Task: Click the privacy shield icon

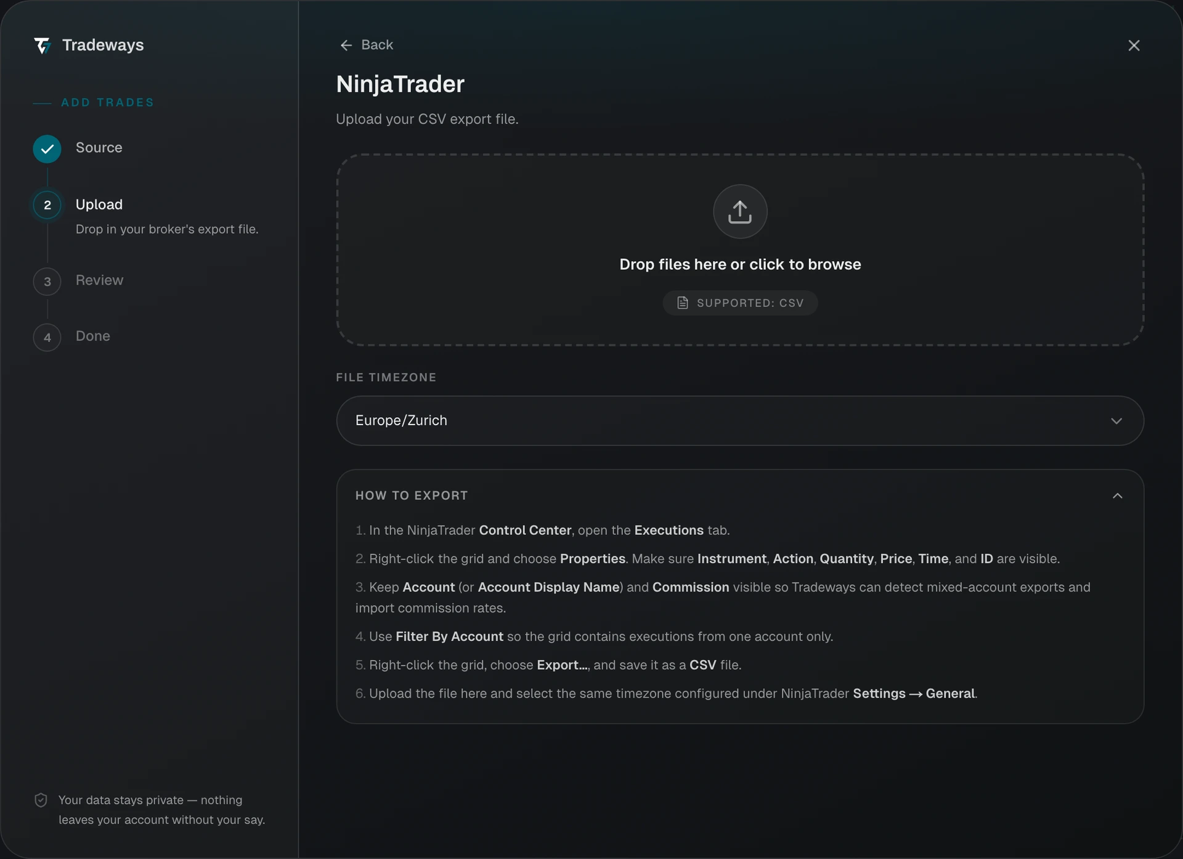Action: pyautogui.click(x=41, y=800)
